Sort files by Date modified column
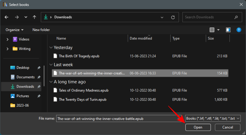The height and width of the screenshot is (135, 246). 141,38
